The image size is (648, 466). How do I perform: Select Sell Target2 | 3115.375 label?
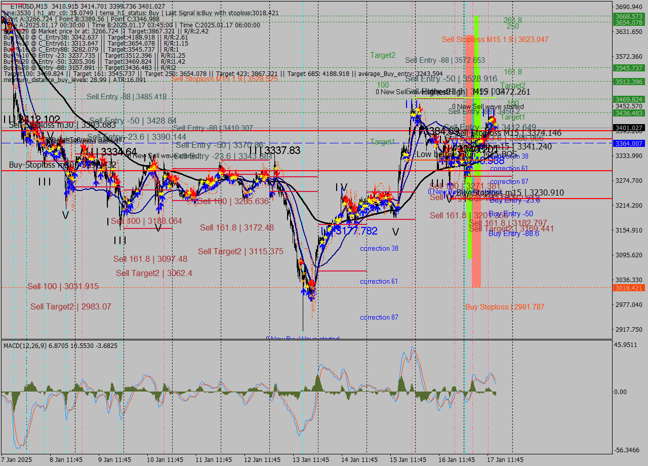coord(240,251)
